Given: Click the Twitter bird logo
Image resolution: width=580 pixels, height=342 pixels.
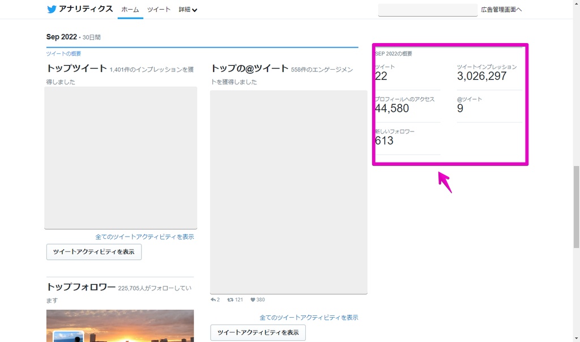Looking at the screenshot, I should (52, 9).
